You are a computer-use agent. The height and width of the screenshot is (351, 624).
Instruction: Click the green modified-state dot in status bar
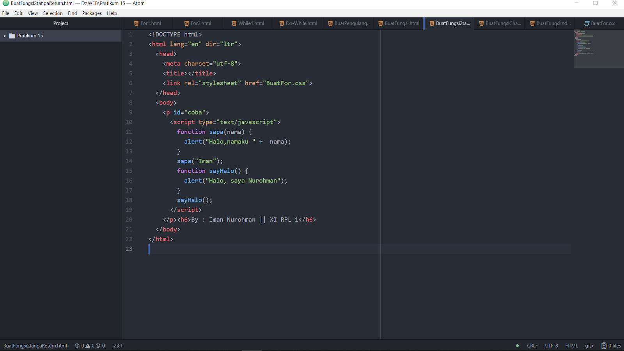(x=517, y=346)
